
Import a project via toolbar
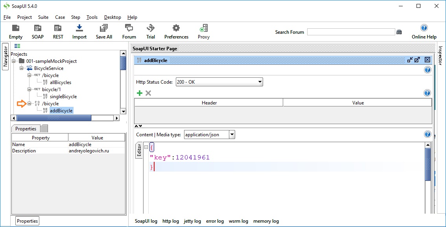(79, 32)
